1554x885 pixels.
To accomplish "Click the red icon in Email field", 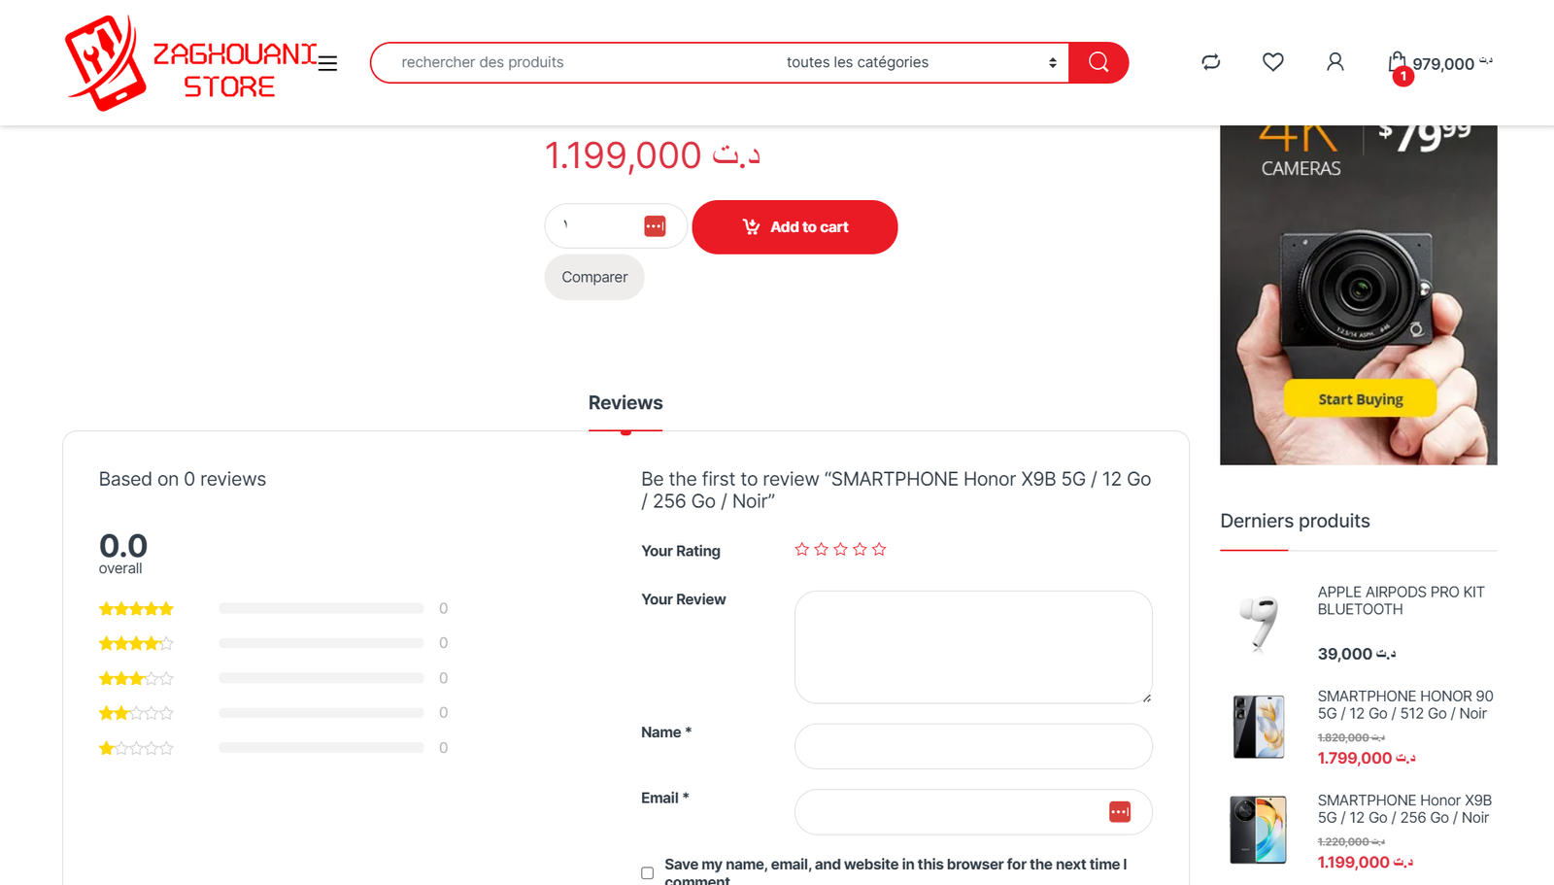I will [1119, 812].
